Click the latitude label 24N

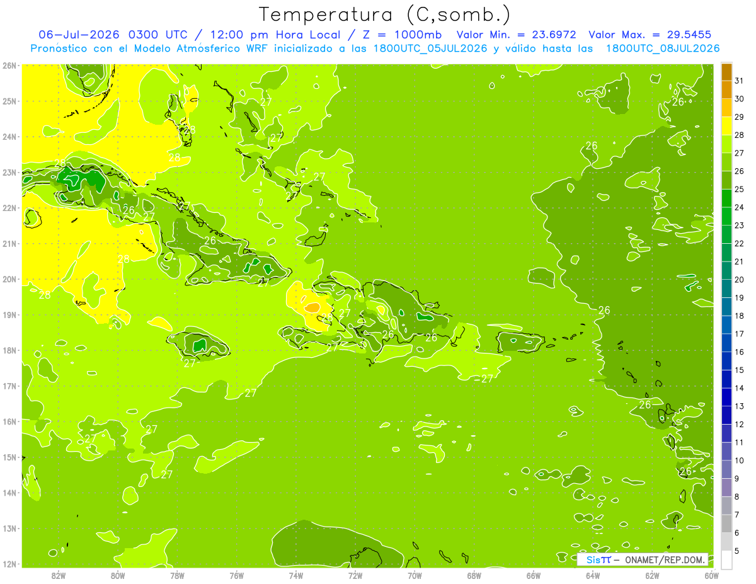click(x=9, y=137)
